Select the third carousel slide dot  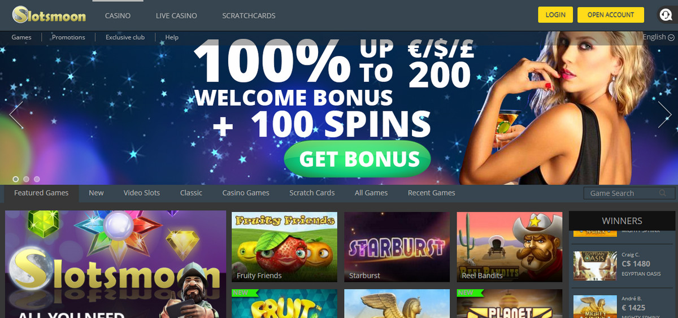coord(37,179)
